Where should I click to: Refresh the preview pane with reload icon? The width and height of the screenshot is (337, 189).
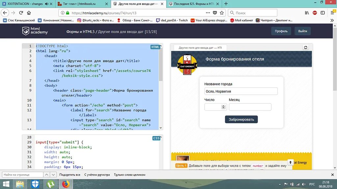point(306,47)
